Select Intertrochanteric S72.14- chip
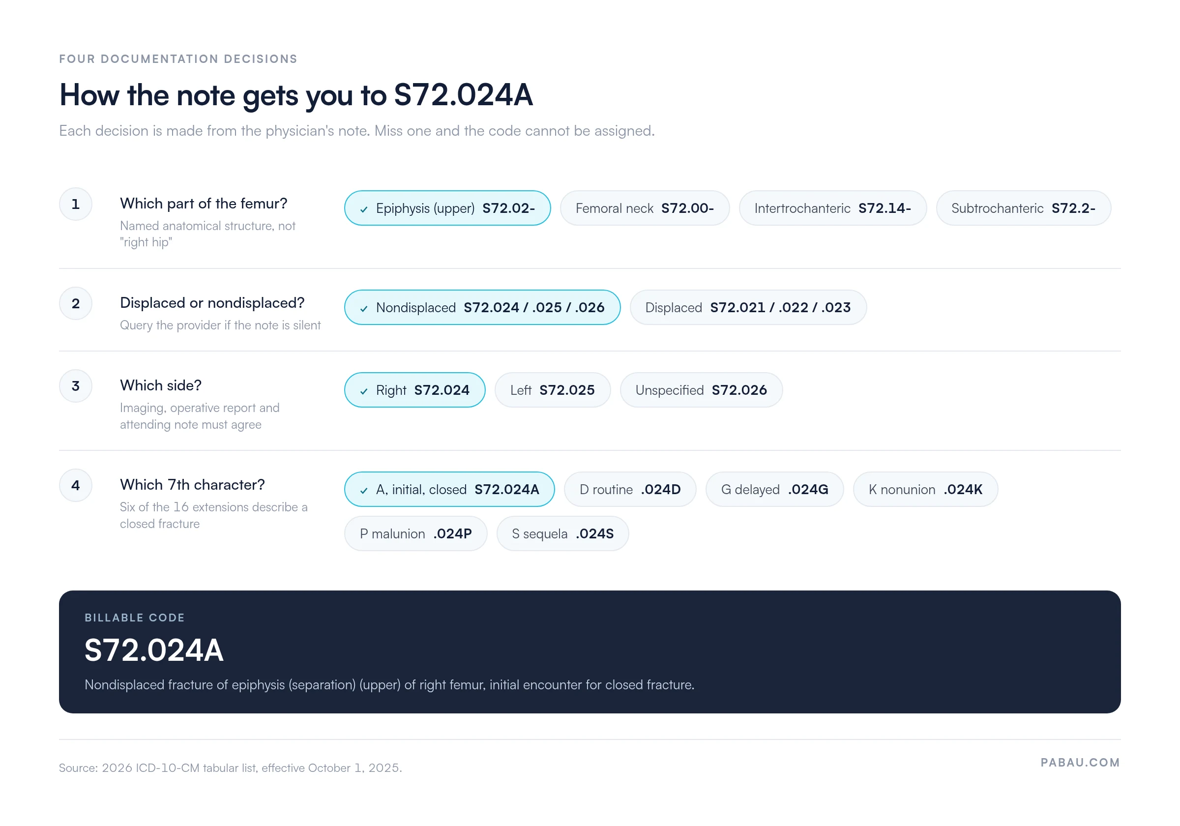 point(832,208)
